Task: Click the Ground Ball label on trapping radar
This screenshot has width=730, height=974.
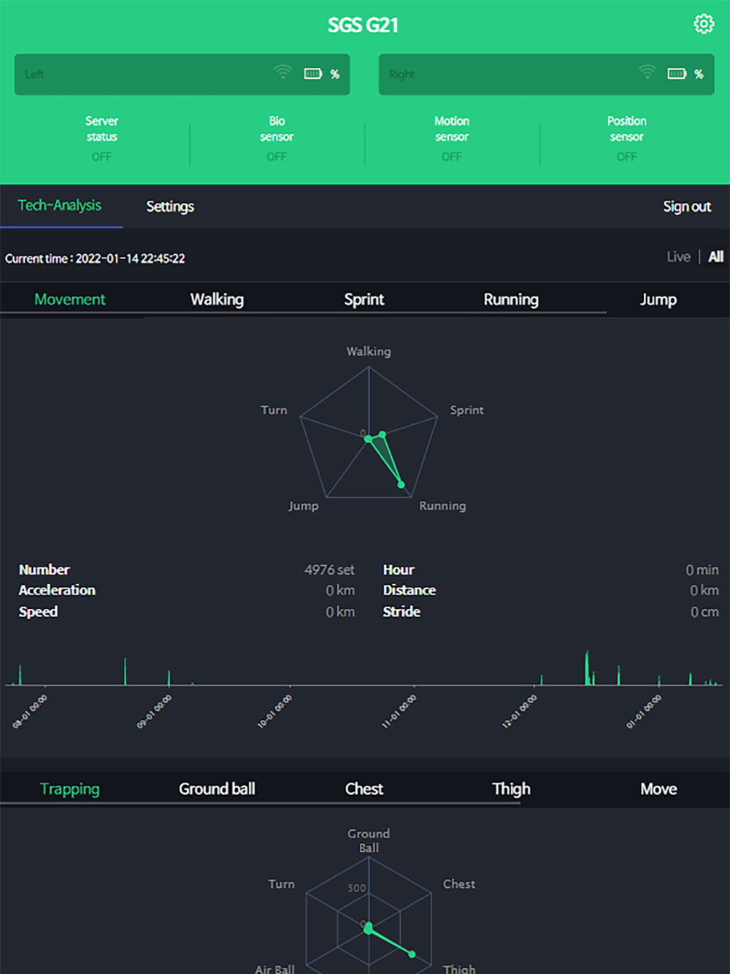Action: click(x=369, y=840)
